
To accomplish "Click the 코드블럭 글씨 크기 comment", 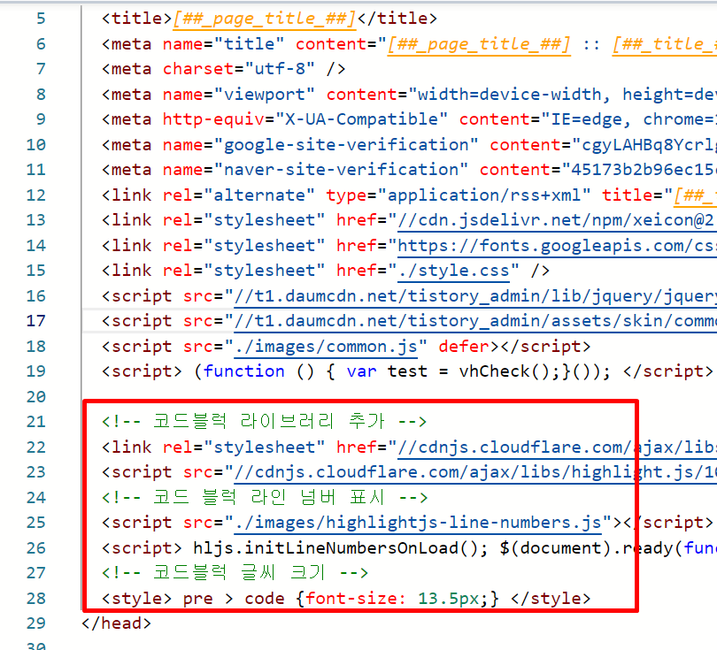I will point(235,572).
